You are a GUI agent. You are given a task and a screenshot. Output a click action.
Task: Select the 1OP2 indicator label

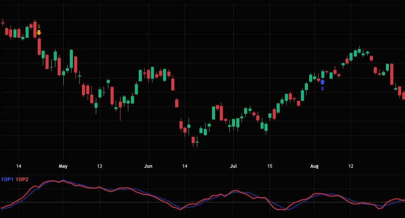[22, 179]
